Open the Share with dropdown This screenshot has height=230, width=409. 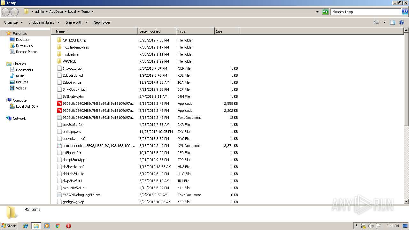pyautogui.click(x=76, y=22)
